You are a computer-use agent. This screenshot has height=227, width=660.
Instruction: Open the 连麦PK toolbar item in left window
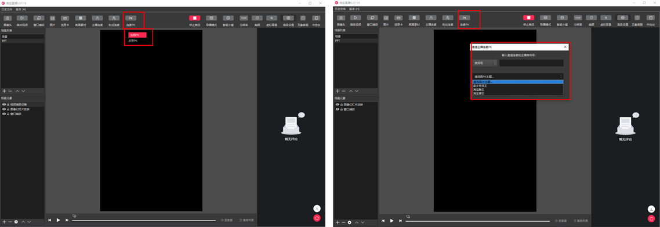[131, 20]
